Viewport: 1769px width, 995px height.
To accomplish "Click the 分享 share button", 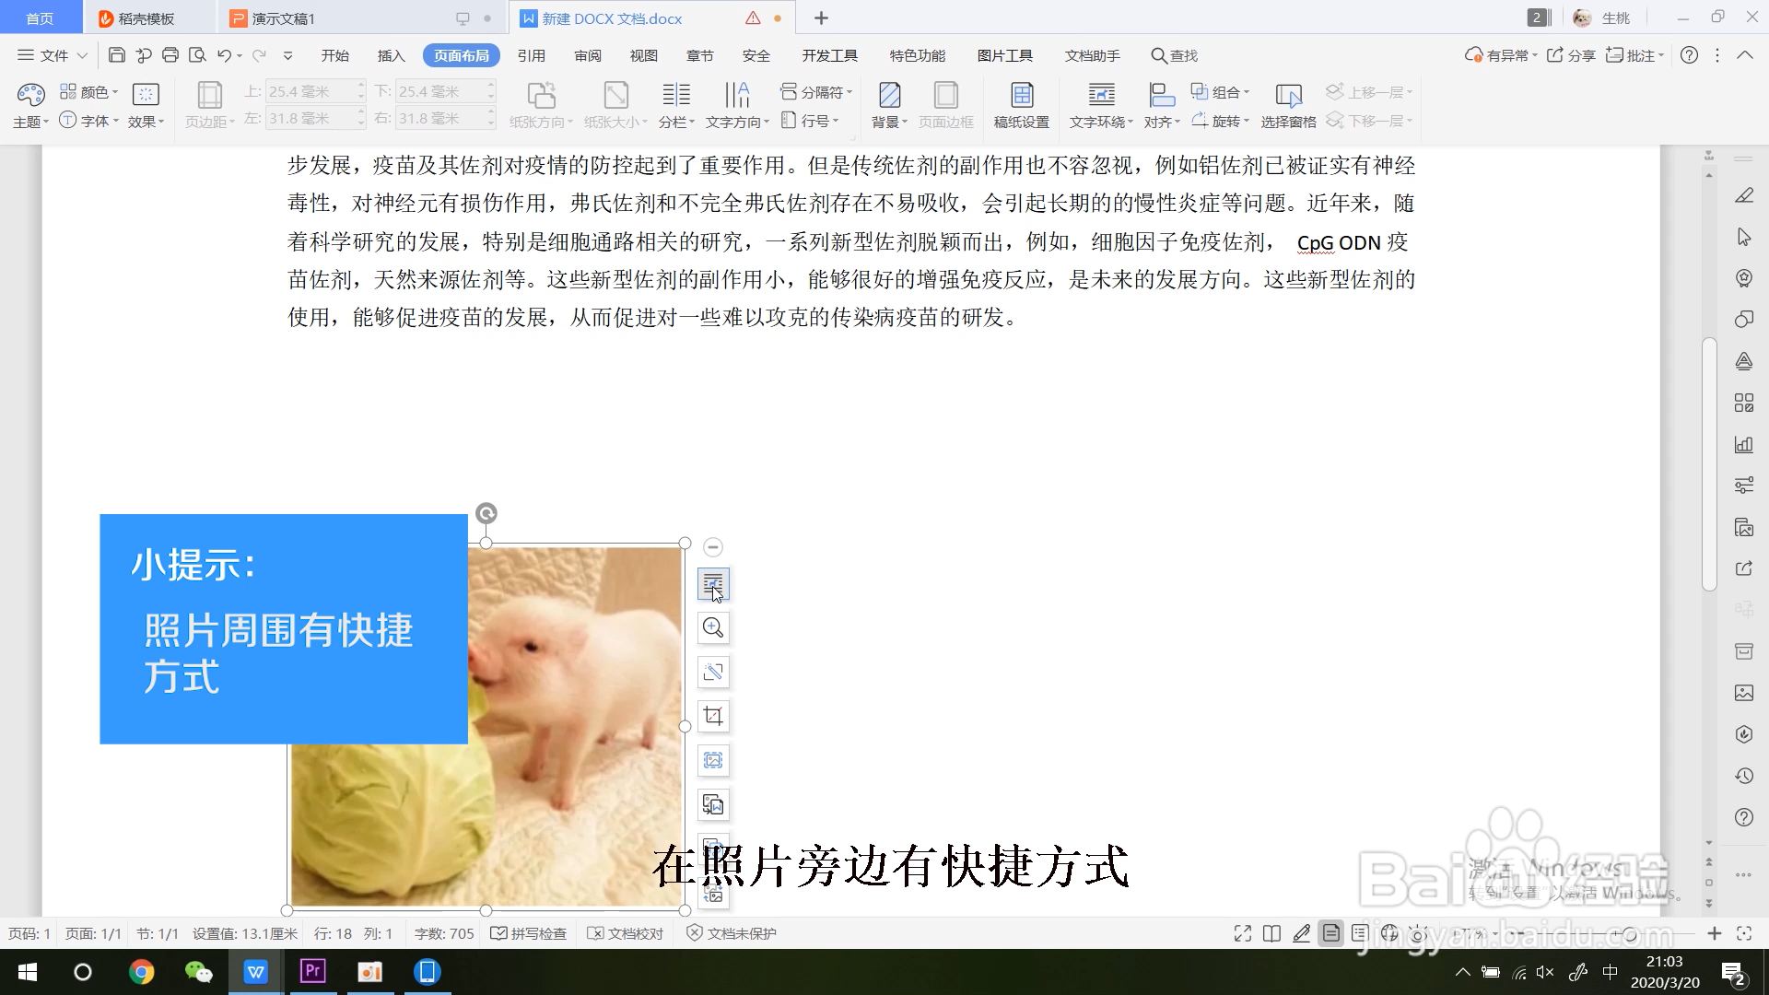I will (1572, 55).
